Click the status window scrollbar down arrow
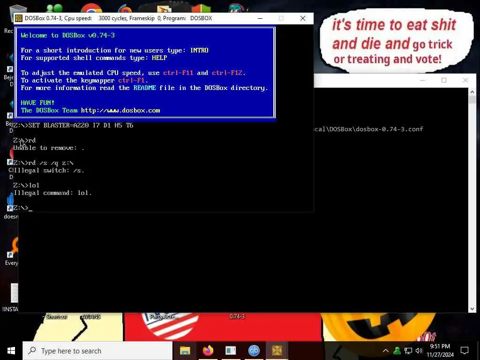Viewport: 480px width, 360px height. tap(472, 309)
